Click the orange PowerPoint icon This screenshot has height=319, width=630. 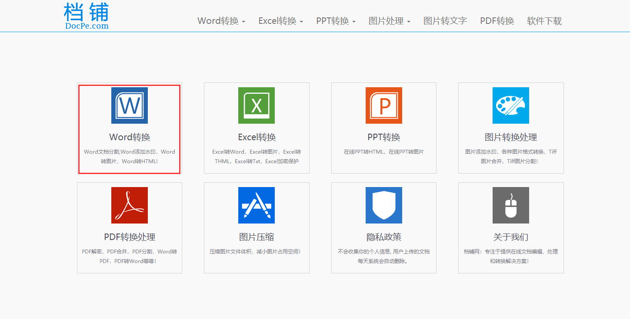(x=384, y=105)
